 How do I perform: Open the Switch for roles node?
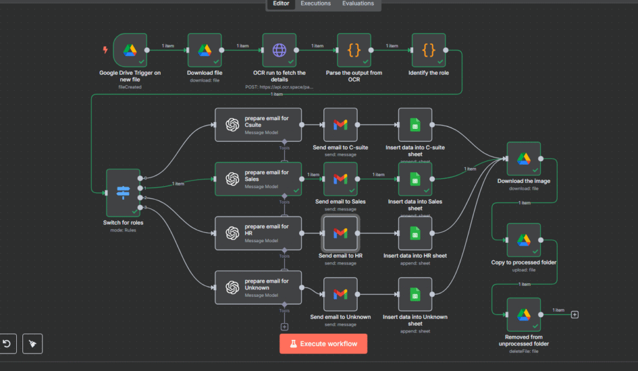pos(123,192)
